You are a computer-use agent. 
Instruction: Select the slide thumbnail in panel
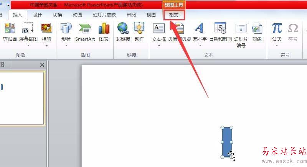point(21,98)
